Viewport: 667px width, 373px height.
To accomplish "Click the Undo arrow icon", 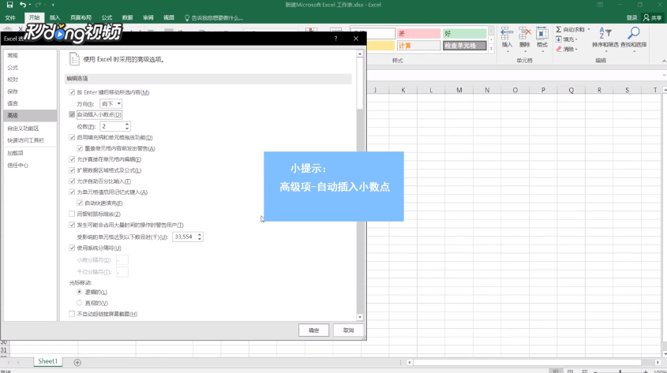I will (23, 5).
